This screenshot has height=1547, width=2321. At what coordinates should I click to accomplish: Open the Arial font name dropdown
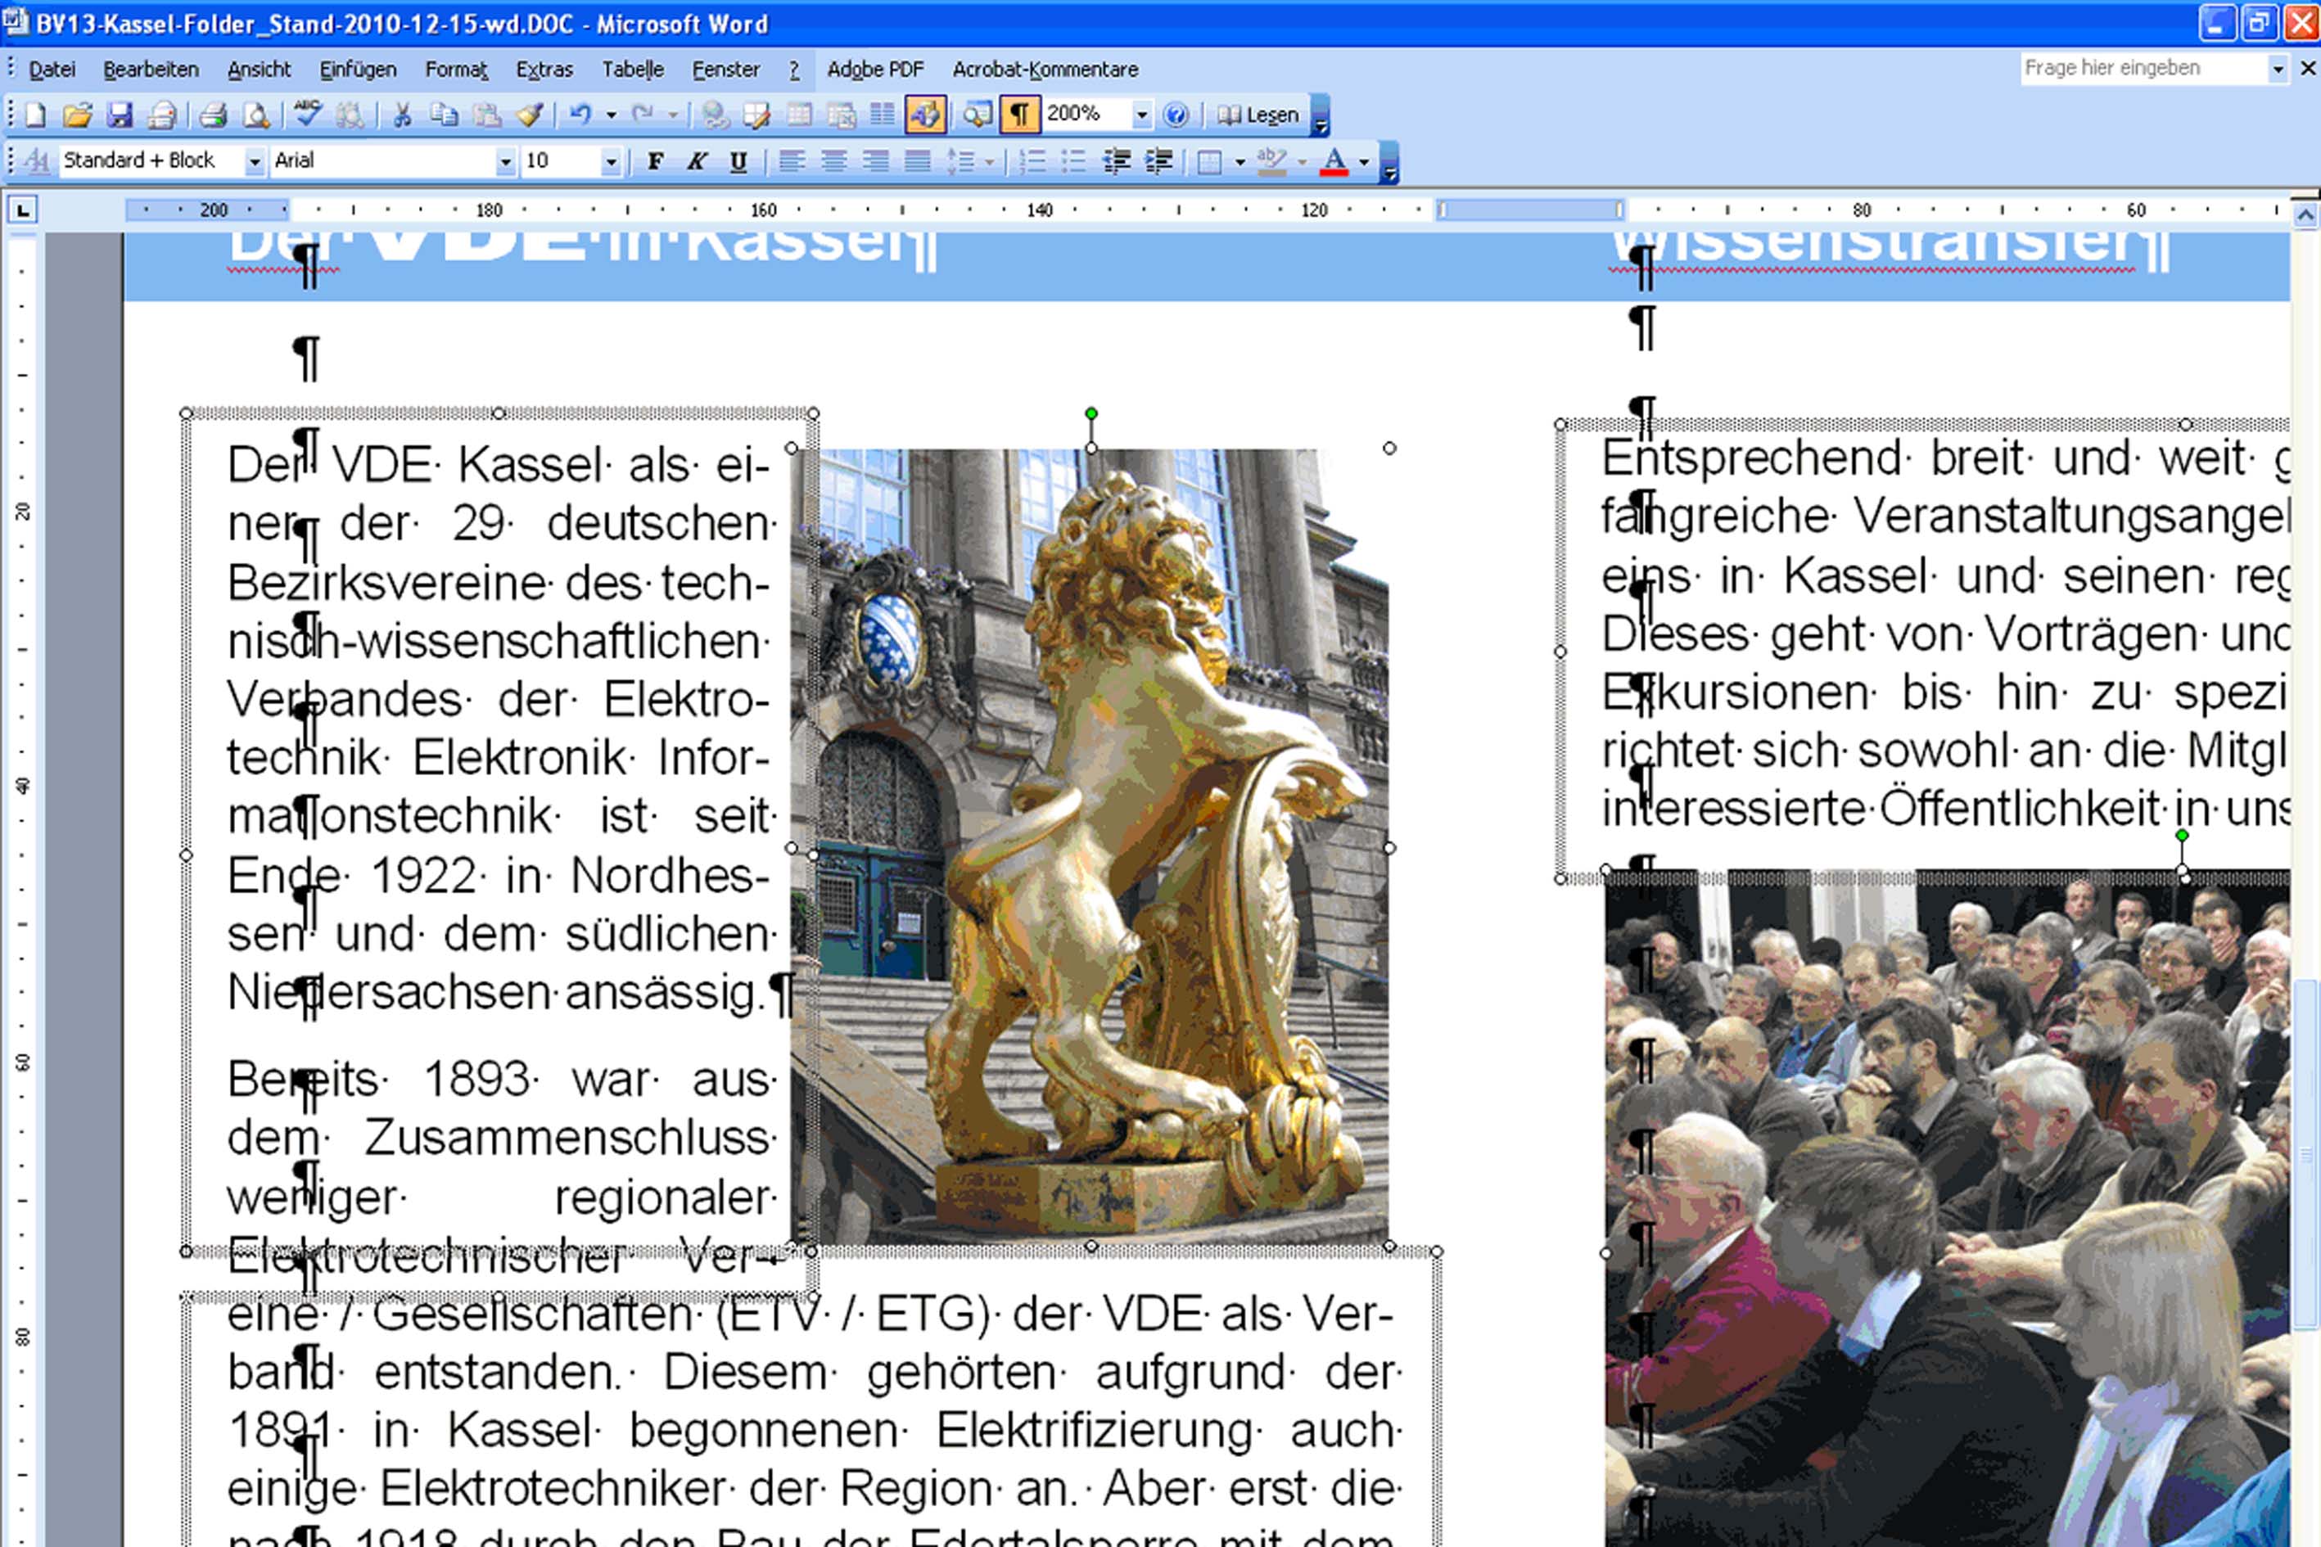505,160
